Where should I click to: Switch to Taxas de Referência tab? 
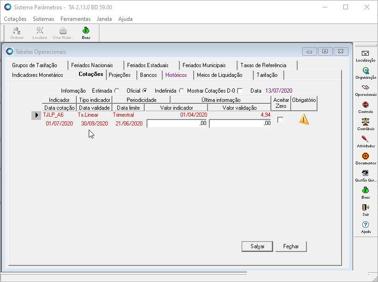pos(267,65)
